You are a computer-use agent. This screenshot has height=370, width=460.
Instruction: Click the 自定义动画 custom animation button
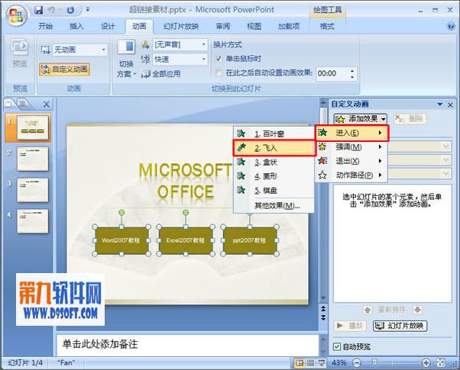(64, 69)
